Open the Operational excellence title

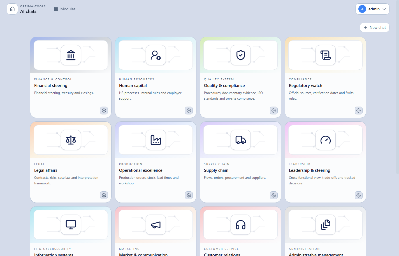tap(141, 170)
